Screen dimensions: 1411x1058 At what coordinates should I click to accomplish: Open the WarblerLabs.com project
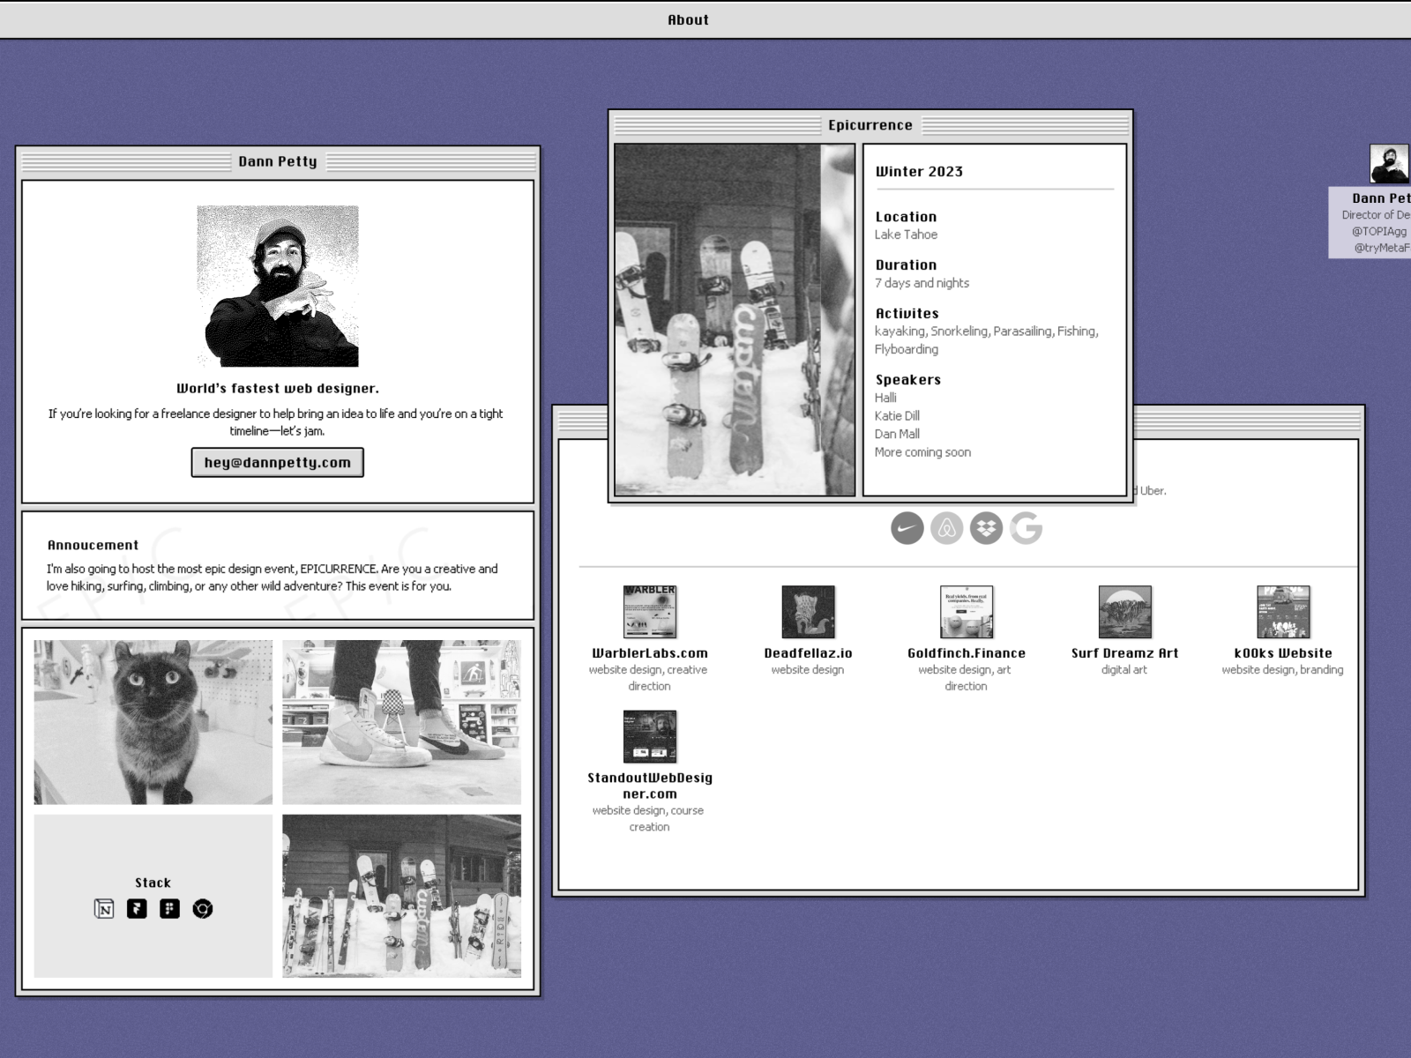649,612
